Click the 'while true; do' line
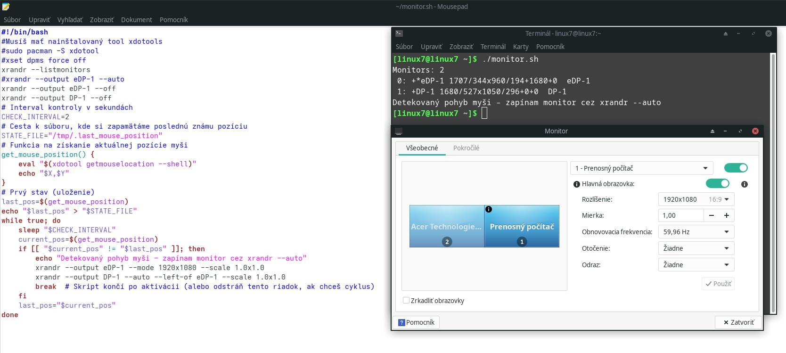 31,221
